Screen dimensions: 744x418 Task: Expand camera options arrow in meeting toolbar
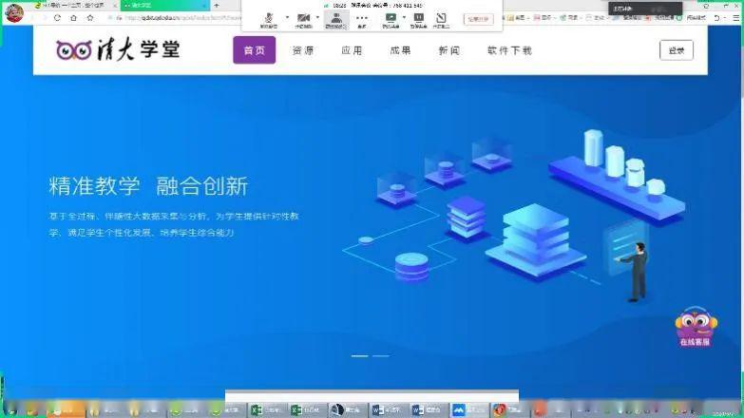coord(317,17)
